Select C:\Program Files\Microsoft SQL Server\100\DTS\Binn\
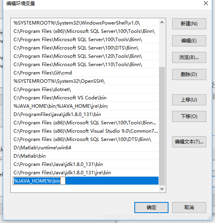The width and height of the screenshot is (215, 223). point(85,48)
